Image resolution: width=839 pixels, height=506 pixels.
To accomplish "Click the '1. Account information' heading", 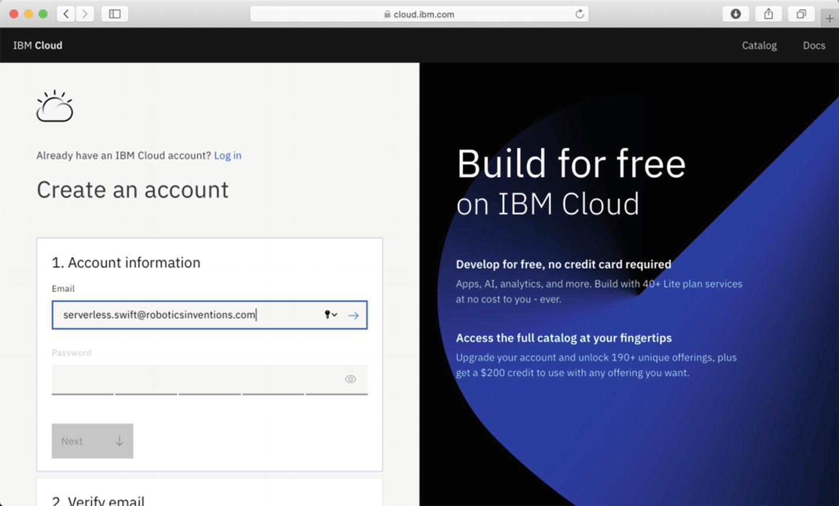I will (x=126, y=262).
